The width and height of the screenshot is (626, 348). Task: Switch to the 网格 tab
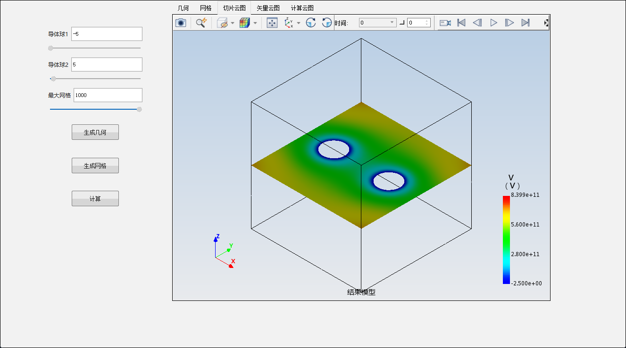click(x=206, y=8)
